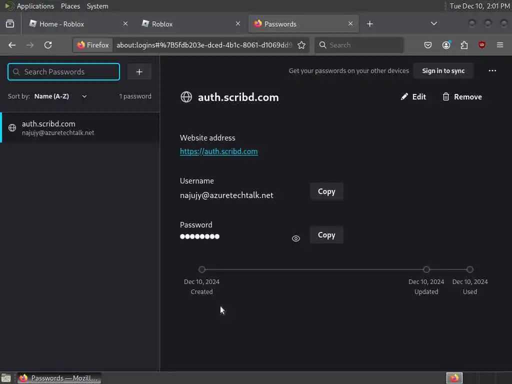
Task: Open Save to Pocket icon
Action: point(428,45)
